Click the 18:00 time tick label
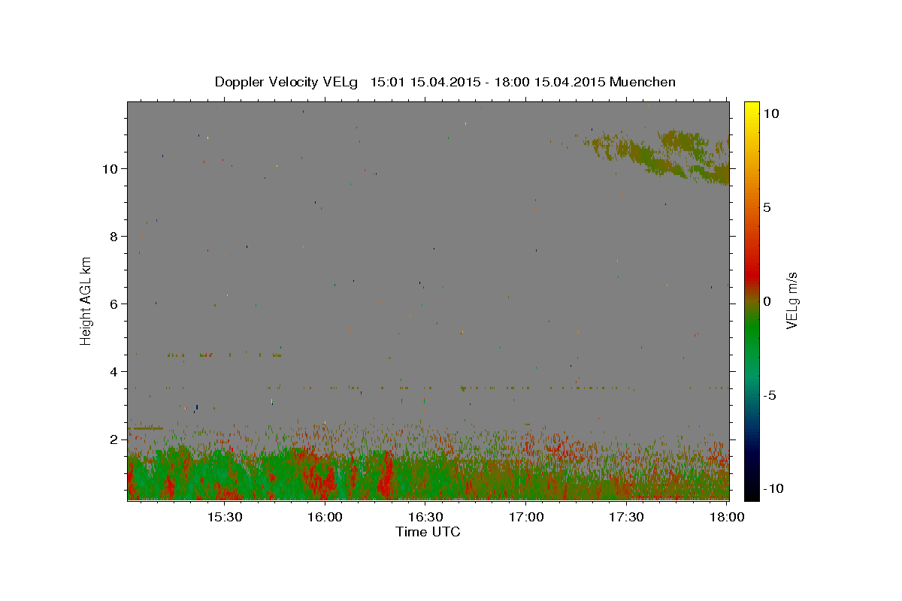 coord(726,517)
